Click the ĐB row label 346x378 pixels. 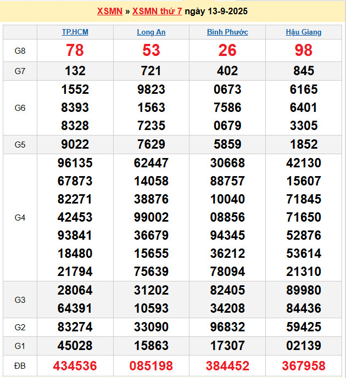click(20, 366)
